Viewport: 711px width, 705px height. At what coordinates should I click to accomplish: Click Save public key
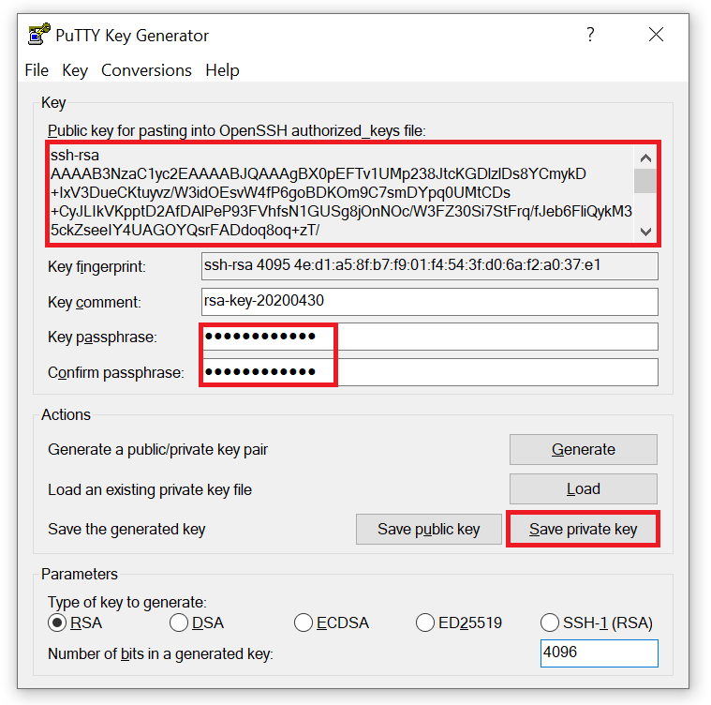(x=428, y=529)
